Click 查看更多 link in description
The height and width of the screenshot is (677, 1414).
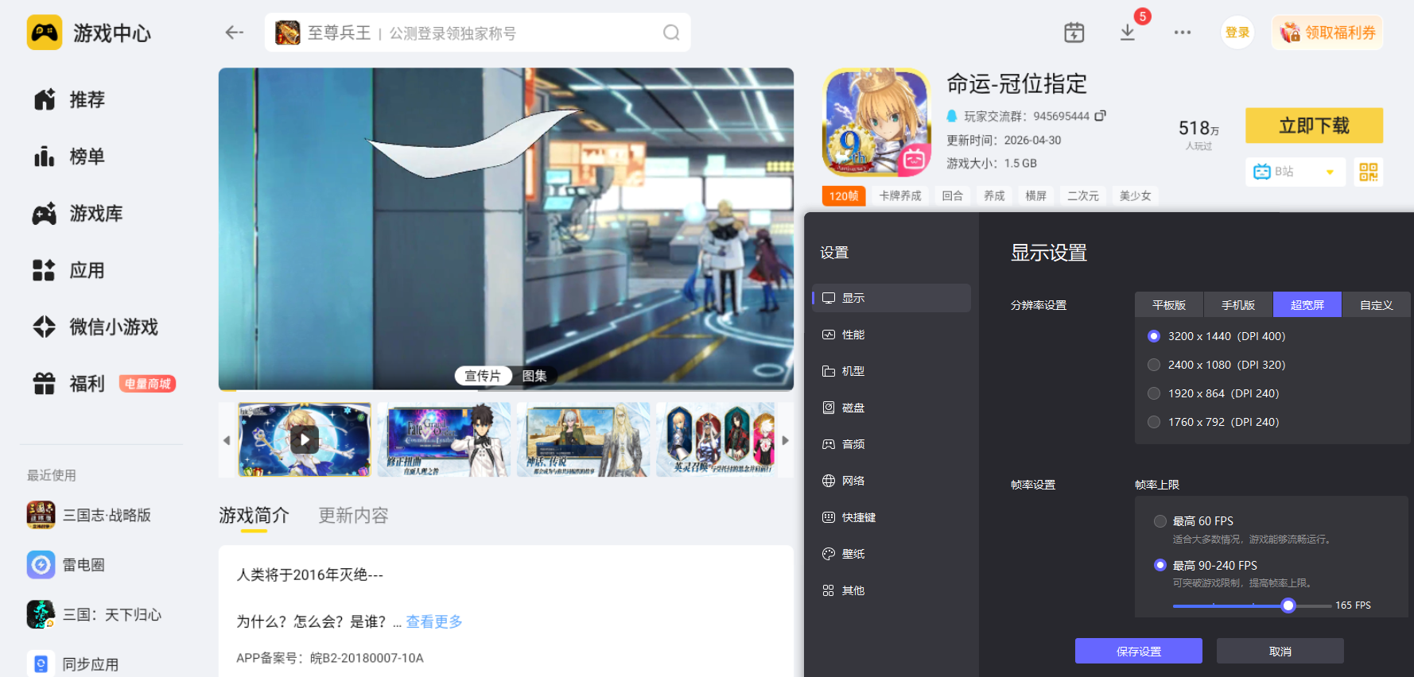click(434, 621)
